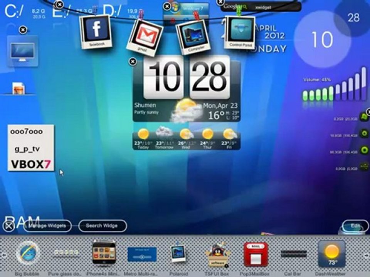This screenshot has height=277, width=370.
Task: Select Fri forecast icon
Action: click(x=230, y=134)
